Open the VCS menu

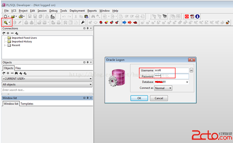pyautogui.click(x=14, y=10)
